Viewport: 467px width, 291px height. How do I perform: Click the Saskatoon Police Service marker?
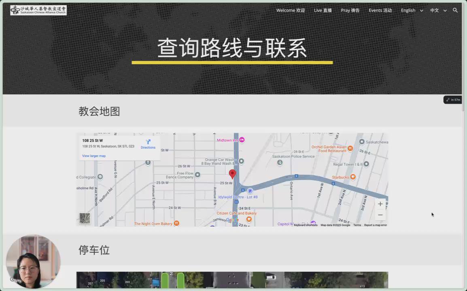click(280, 162)
